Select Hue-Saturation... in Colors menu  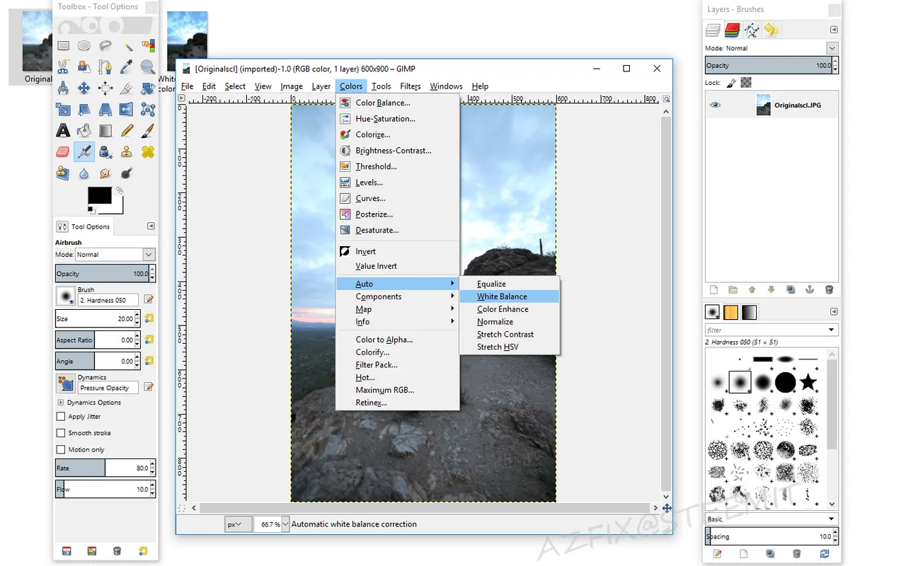point(385,119)
